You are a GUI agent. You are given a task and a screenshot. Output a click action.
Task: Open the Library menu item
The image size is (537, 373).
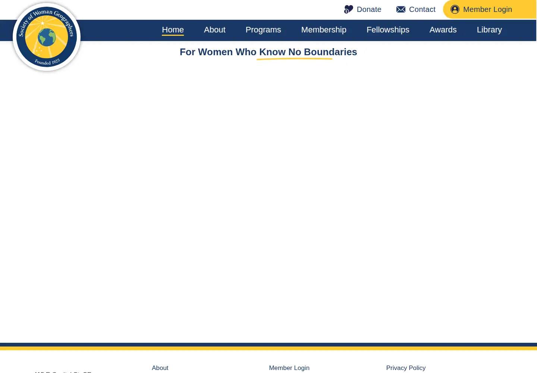click(489, 30)
